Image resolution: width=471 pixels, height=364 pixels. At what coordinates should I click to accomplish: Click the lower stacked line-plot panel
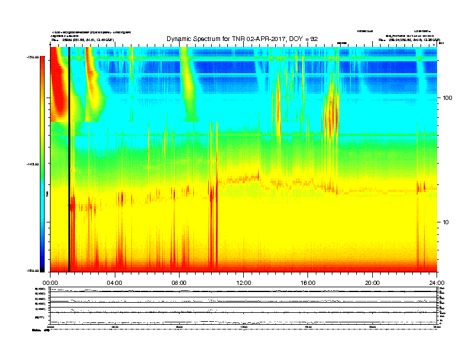243,306
